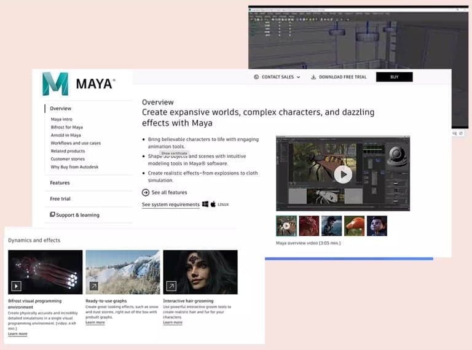Click the Maya overview video caption

coord(309,243)
